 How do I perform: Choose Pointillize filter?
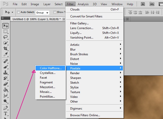50,97
